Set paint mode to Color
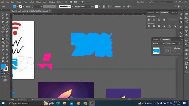Viewport: 189px width, 106px height. [2, 73]
